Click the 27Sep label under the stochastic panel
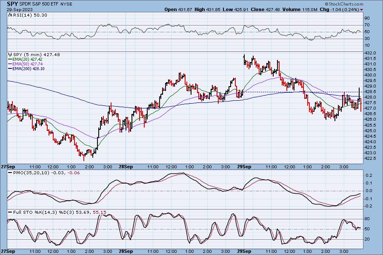 [8, 251]
